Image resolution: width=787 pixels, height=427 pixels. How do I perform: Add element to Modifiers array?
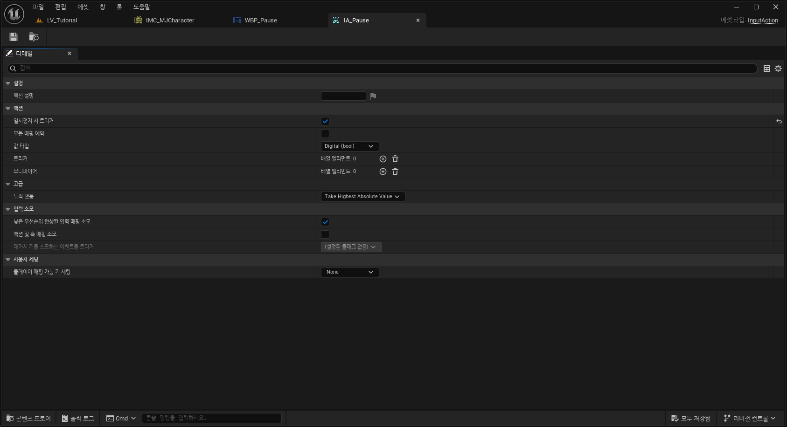pyautogui.click(x=383, y=172)
